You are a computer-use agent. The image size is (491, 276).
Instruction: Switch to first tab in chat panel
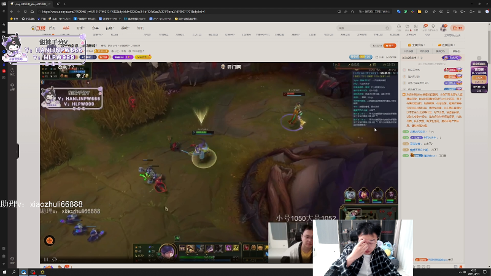point(409,51)
